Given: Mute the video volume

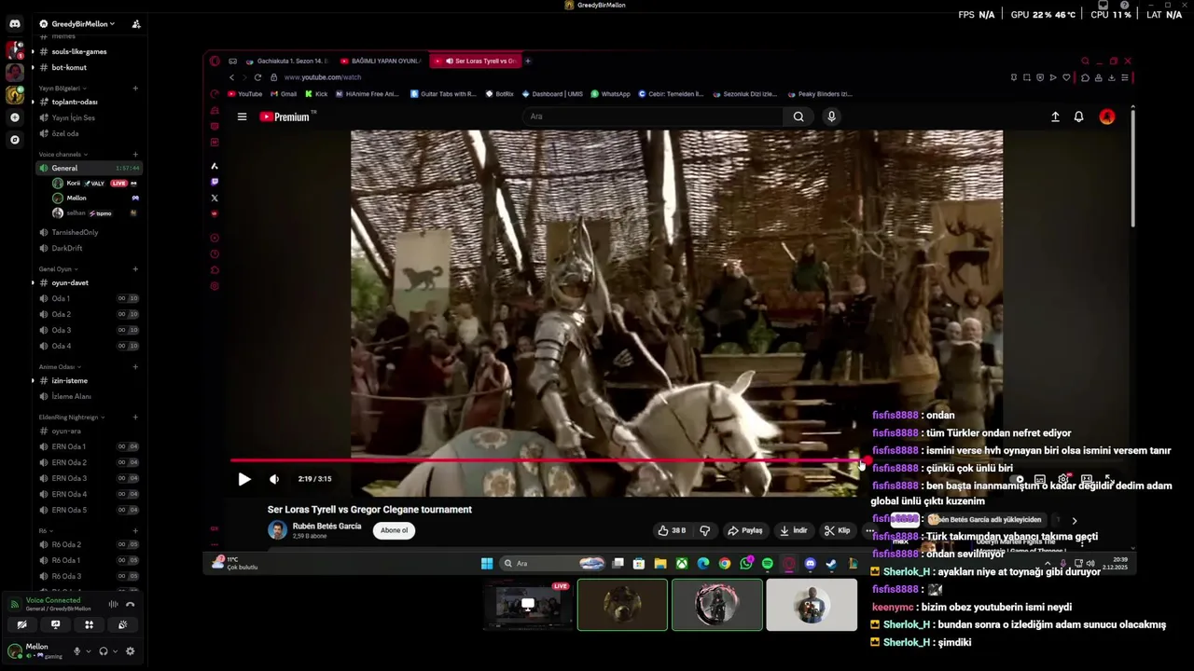Looking at the screenshot, I should (x=274, y=479).
